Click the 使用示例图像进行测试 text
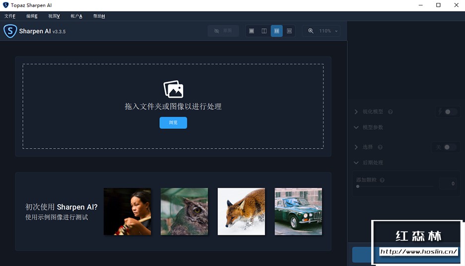Image resolution: width=465 pixels, height=266 pixels. click(x=57, y=217)
